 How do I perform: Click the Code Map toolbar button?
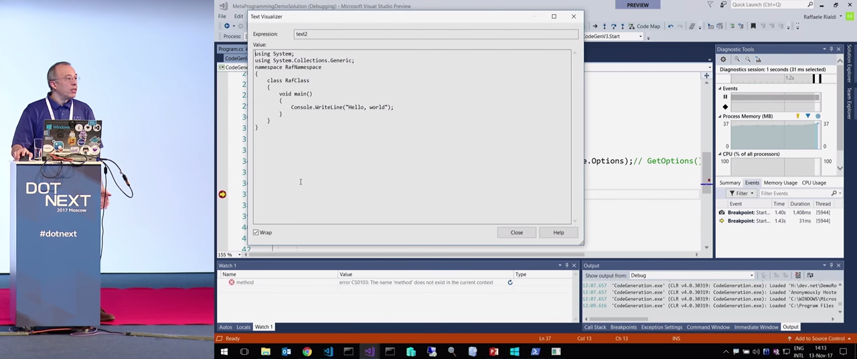[x=644, y=26]
